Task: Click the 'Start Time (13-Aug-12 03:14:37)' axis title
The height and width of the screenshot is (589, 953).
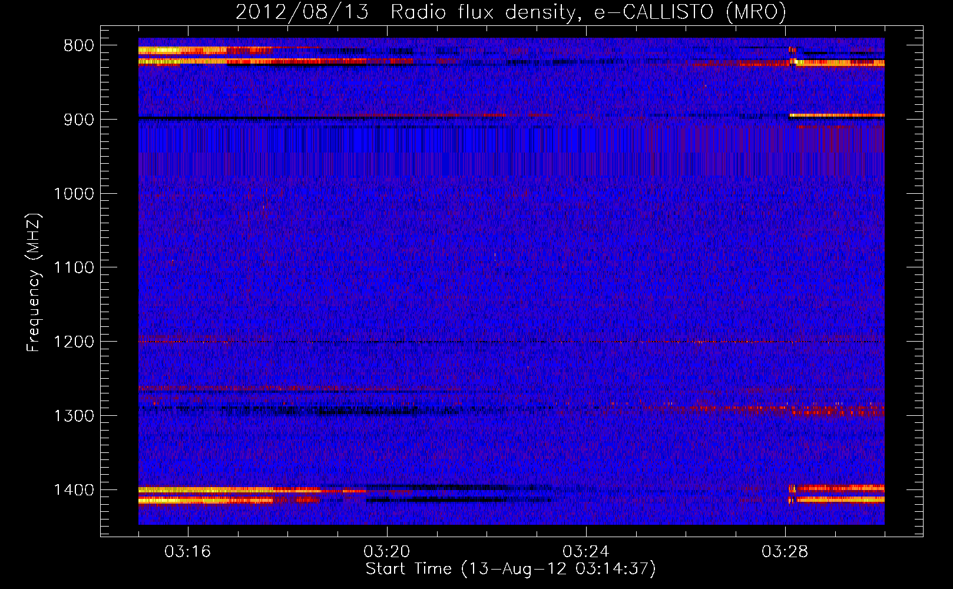Action: [511, 569]
